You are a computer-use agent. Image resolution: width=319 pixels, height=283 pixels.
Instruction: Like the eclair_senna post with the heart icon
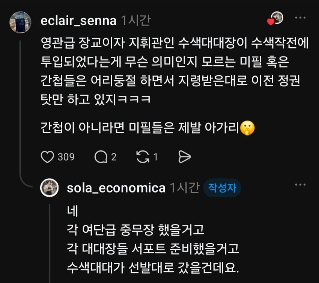pyautogui.click(x=47, y=157)
